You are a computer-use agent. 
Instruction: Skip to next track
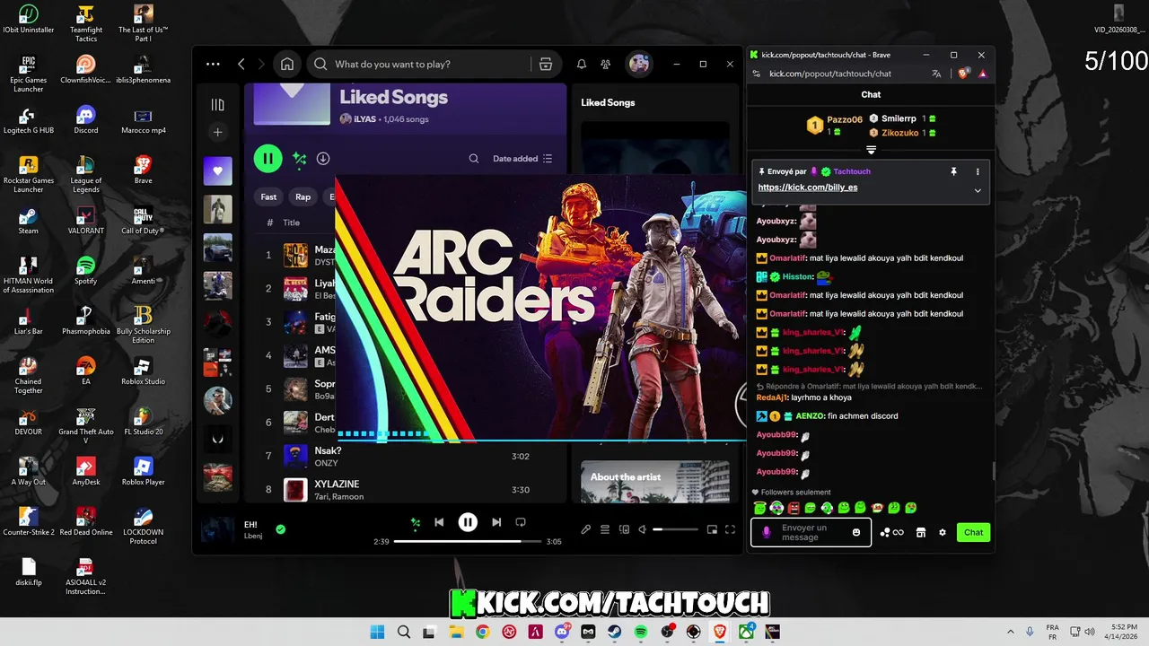point(496,522)
